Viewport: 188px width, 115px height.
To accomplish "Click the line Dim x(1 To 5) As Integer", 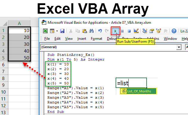I will point(76,59).
